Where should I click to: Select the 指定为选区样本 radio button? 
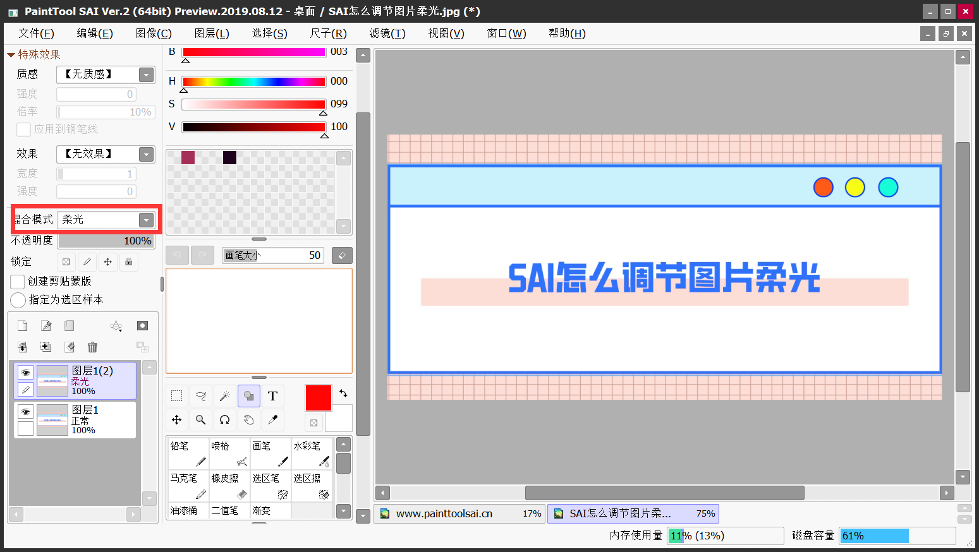(x=18, y=300)
